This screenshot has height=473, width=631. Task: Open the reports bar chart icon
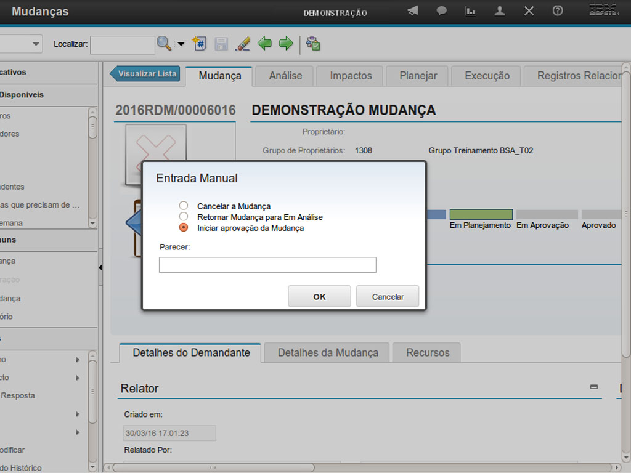470,11
